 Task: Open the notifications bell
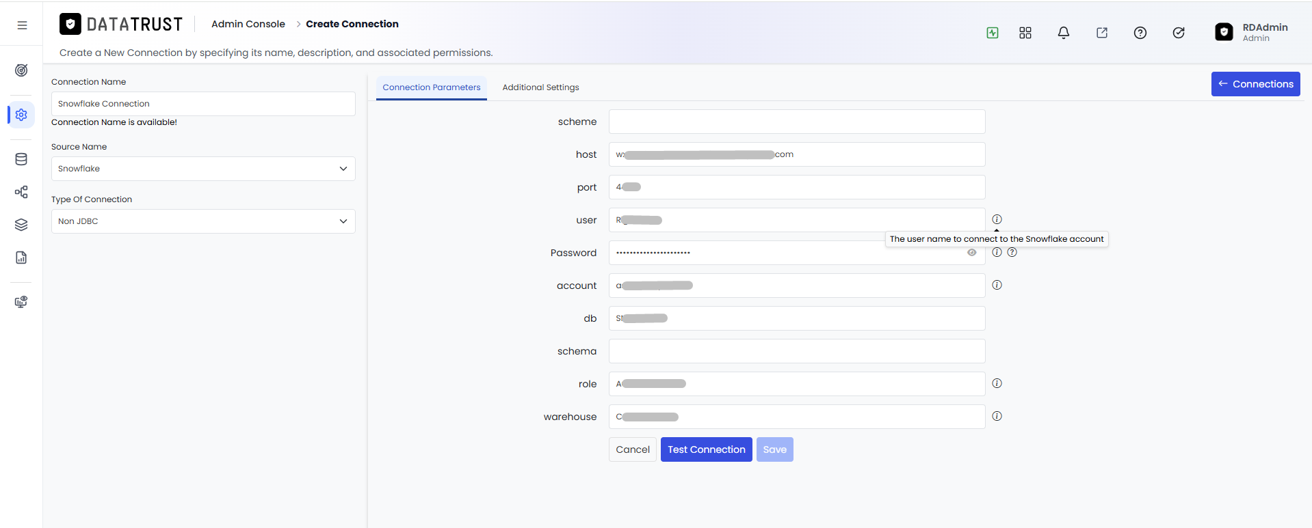1064,33
